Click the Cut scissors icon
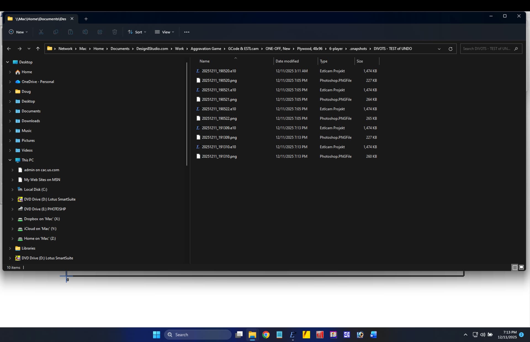 [41, 32]
